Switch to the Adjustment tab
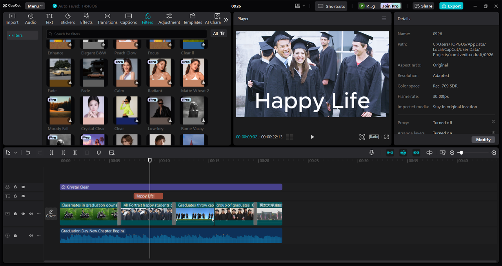502x266 pixels. pyautogui.click(x=169, y=19)
